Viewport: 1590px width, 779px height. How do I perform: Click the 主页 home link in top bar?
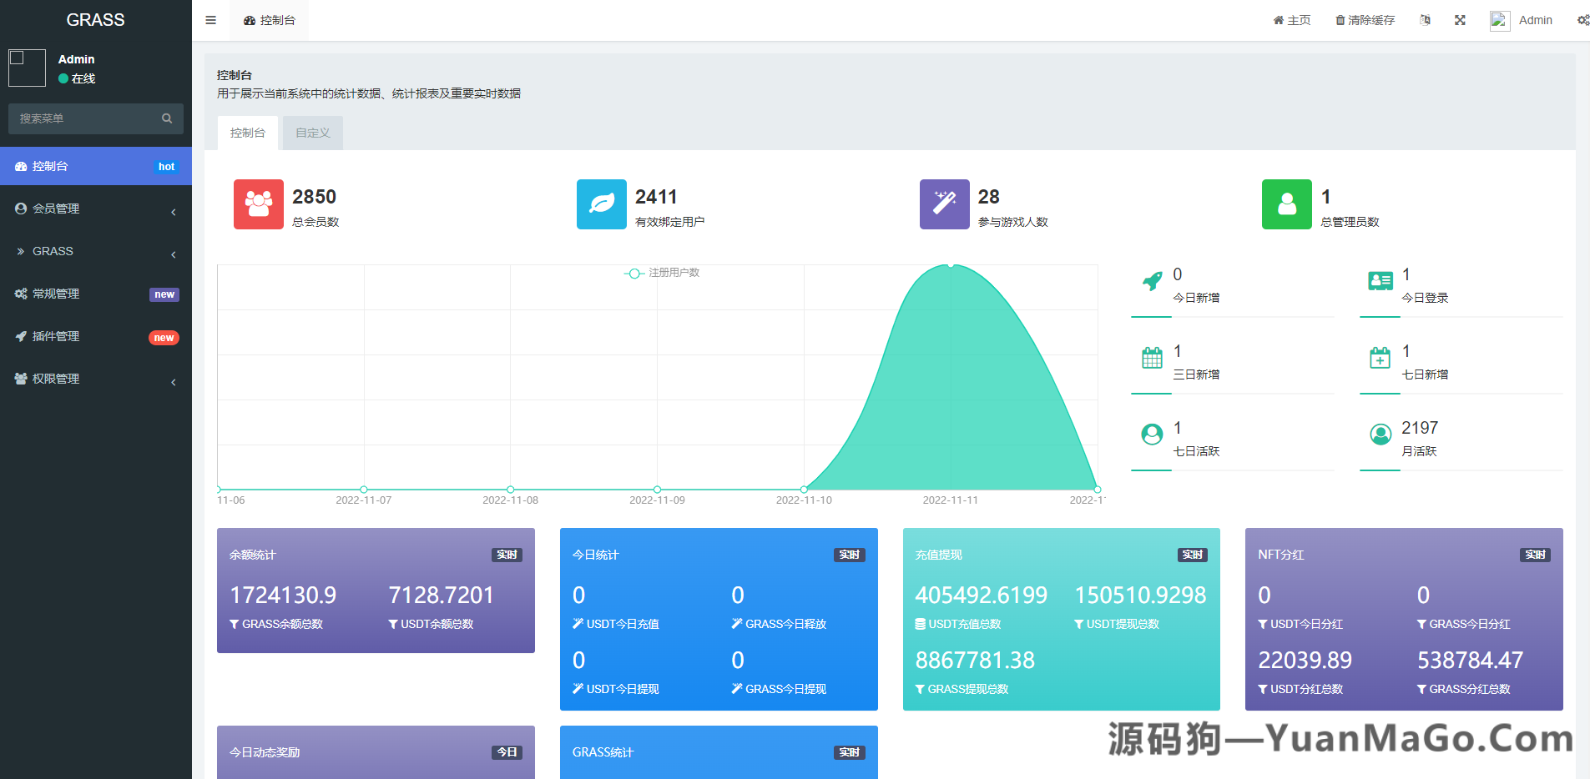coord(1292,19)
